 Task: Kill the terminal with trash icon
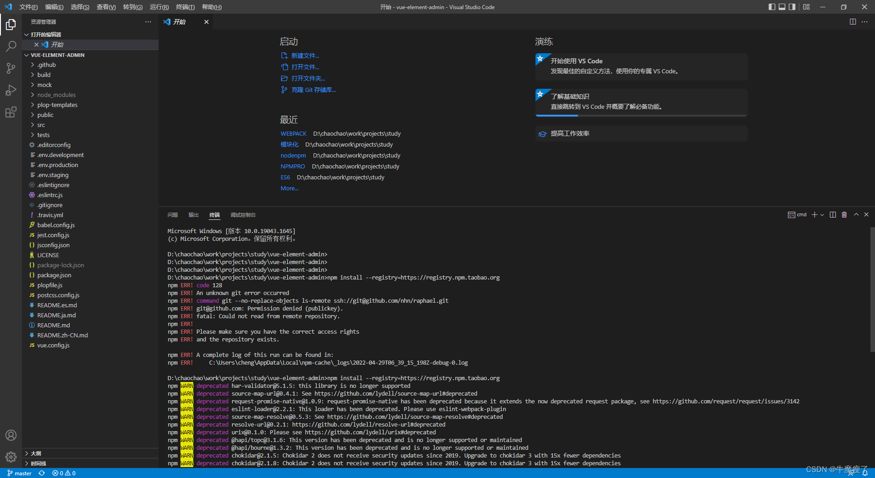coord(844,215)
